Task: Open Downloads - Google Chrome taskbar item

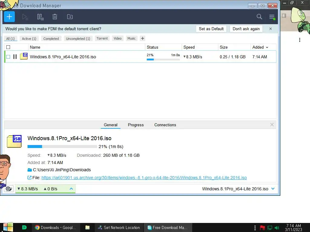Action: click(x=56, y=227)
